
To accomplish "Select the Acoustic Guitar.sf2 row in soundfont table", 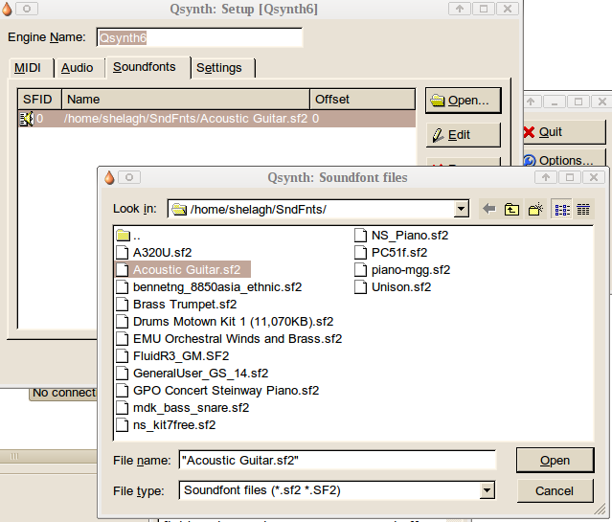I will [x=216, y=119].
